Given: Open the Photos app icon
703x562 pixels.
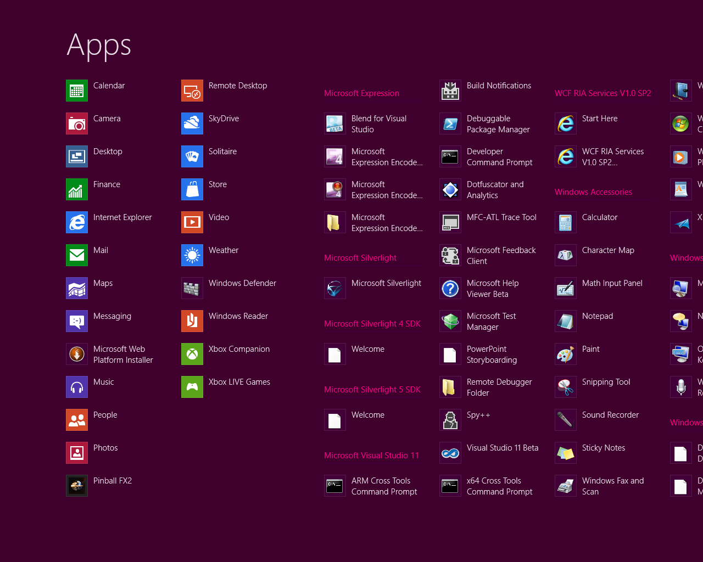Looking at the screenshot, I should point(77,453).
